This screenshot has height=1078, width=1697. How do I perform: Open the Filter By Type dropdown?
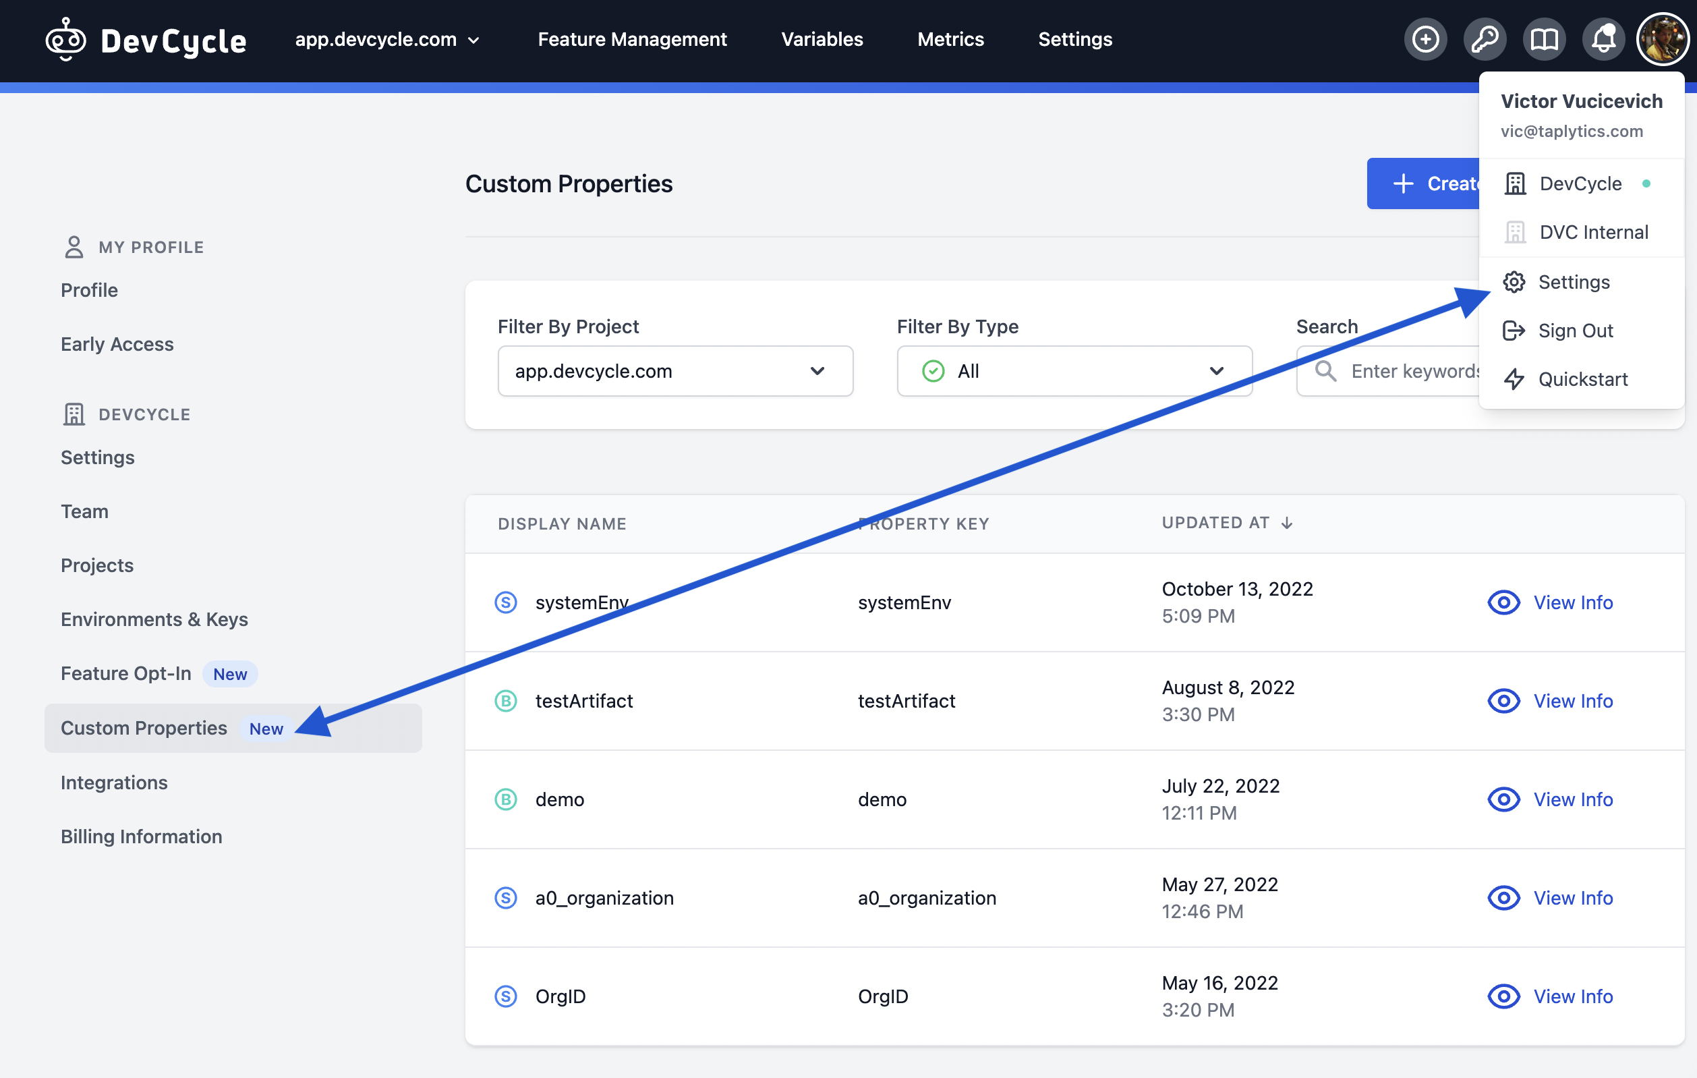(1074, 371)
